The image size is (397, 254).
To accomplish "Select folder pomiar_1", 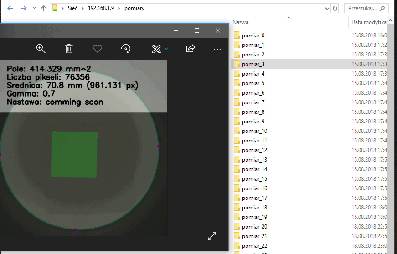I will pyautogui.click(x=253, y=45).
